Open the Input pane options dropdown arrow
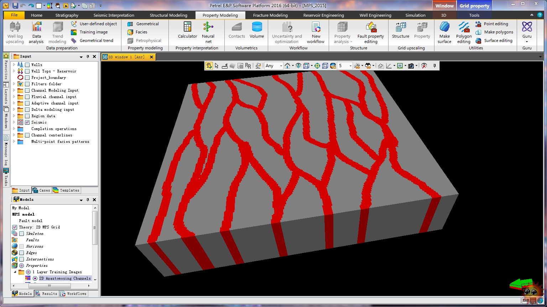Screen dimensions: 547x307 tap(81, 56)
